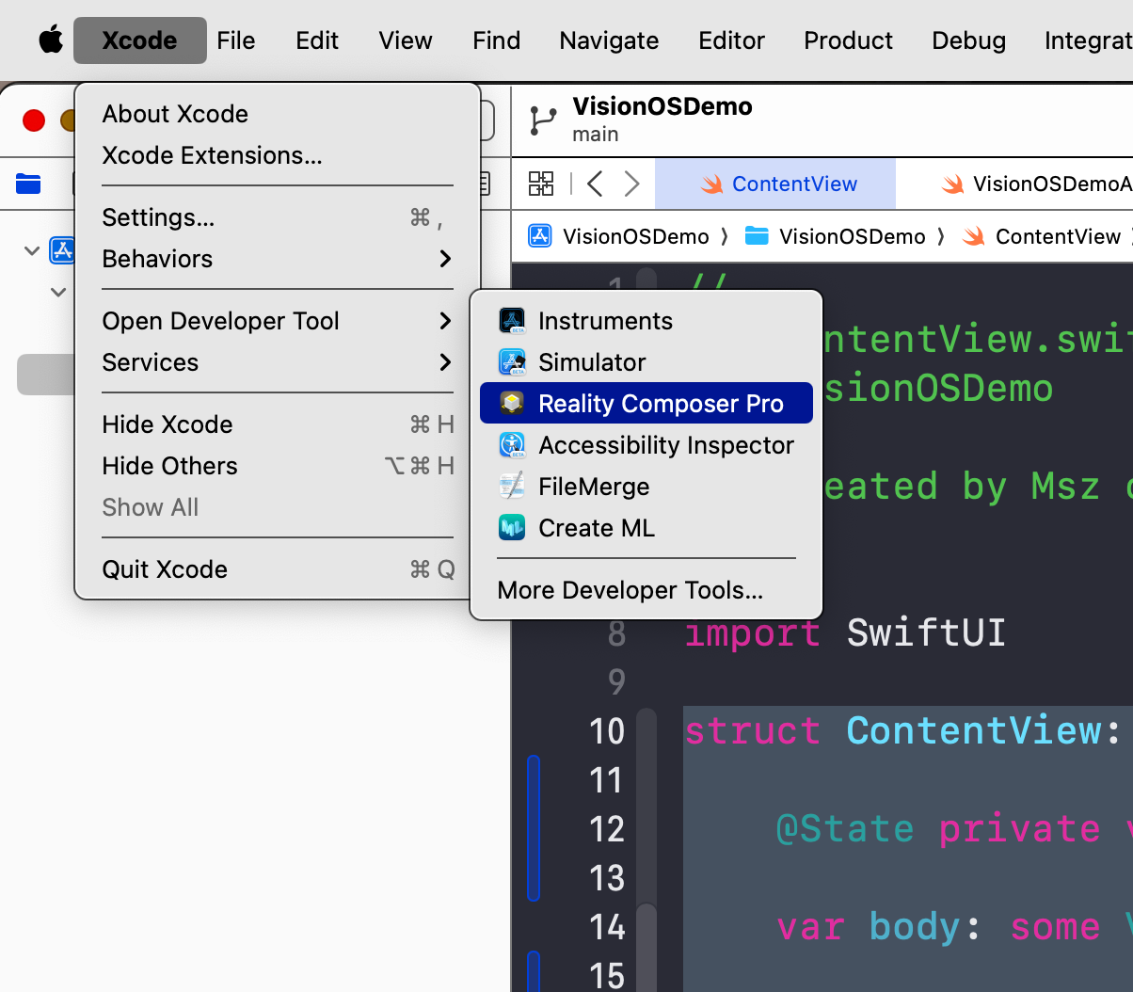
Task: Click line number 14 in gutter
Action: (x=607, y=927)
